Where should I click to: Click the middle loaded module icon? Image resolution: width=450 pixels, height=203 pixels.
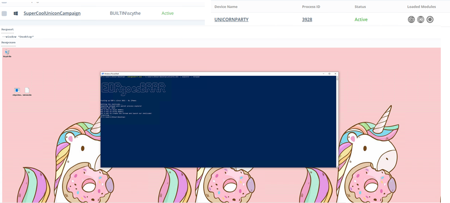tap(420, 19)
